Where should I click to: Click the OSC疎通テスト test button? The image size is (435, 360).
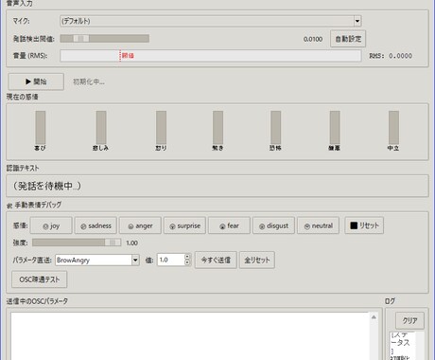pos(40,279)
